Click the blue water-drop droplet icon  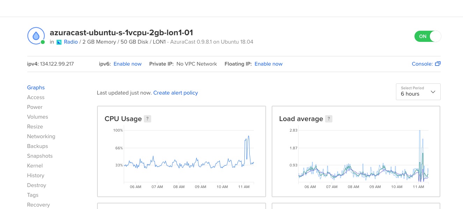click(x=36, y=36)
